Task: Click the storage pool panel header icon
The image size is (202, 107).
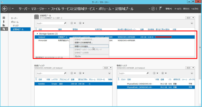Action: coord(37,17)
